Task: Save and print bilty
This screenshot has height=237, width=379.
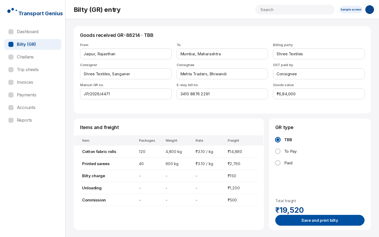Action: [x=320, y=220]
